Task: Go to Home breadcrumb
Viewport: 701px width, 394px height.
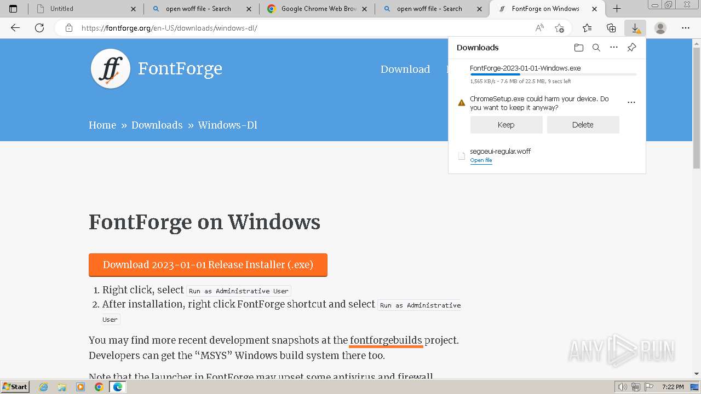Action: pyautogui.click(x=102, y=125)
